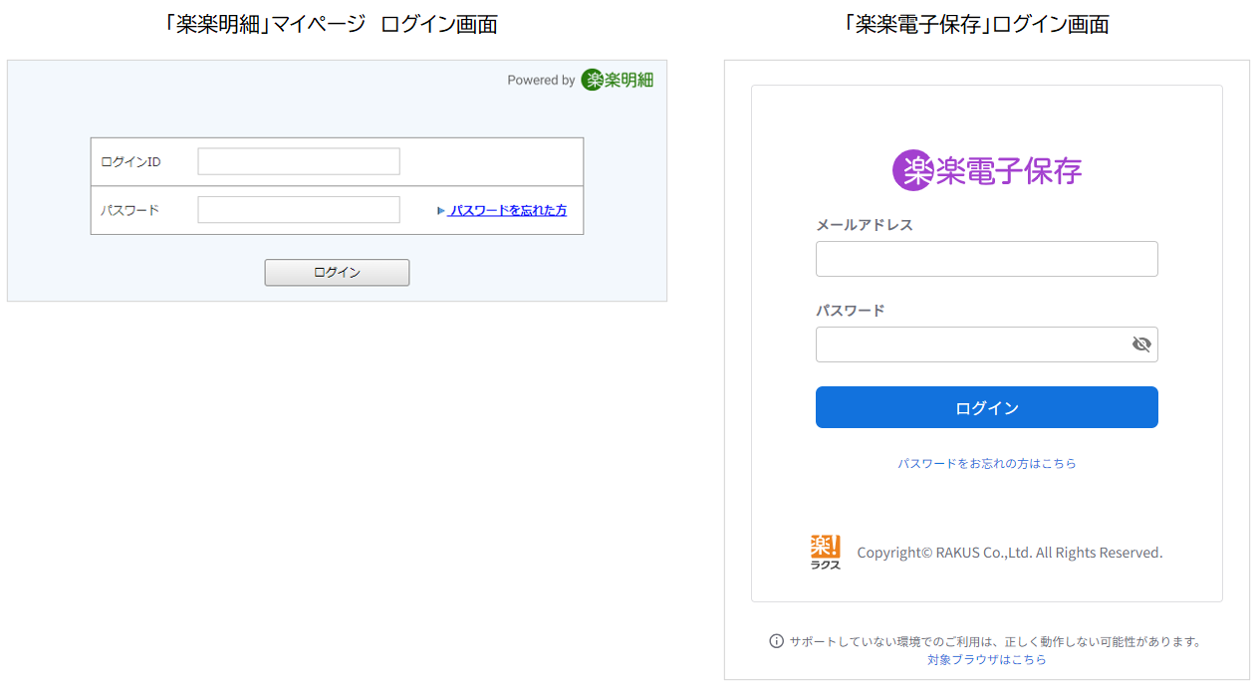Click the 楽楽明細 パスワード input field
The height and width of the screenshot is (685, 1254).
(x=299, y=210)
